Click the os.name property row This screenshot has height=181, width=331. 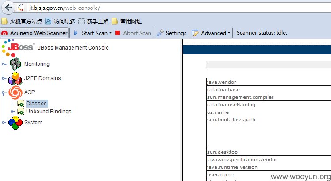coord(269,112)
